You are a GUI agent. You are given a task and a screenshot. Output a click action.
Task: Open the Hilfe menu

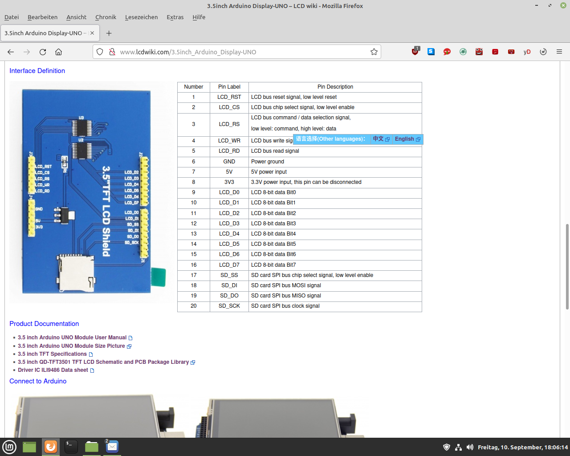coord(199,17)
